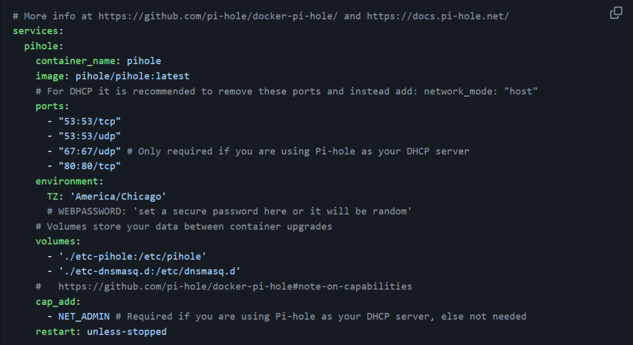The image size is (633, 345).
Task: Click the commented WEBPASSWORD line
Action: click(x=229, y=211)
